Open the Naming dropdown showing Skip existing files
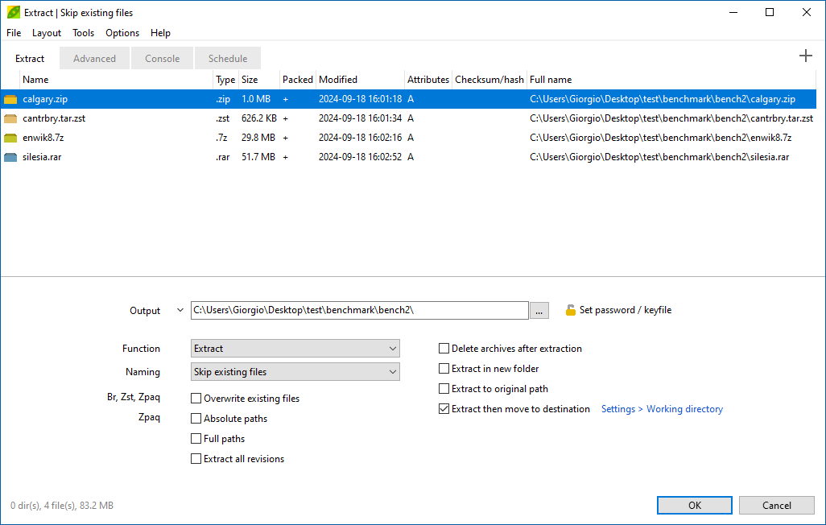Screen dimensions: 826x525 click(295, 371)
